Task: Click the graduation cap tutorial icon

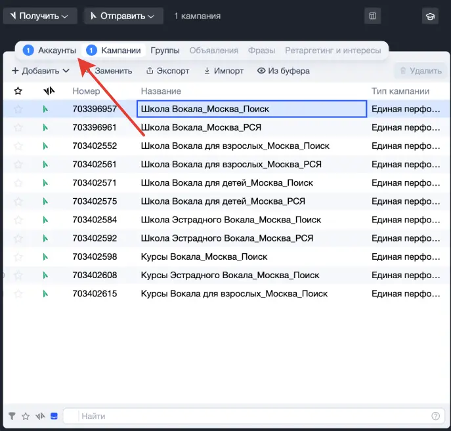Action: click(430, 16)
